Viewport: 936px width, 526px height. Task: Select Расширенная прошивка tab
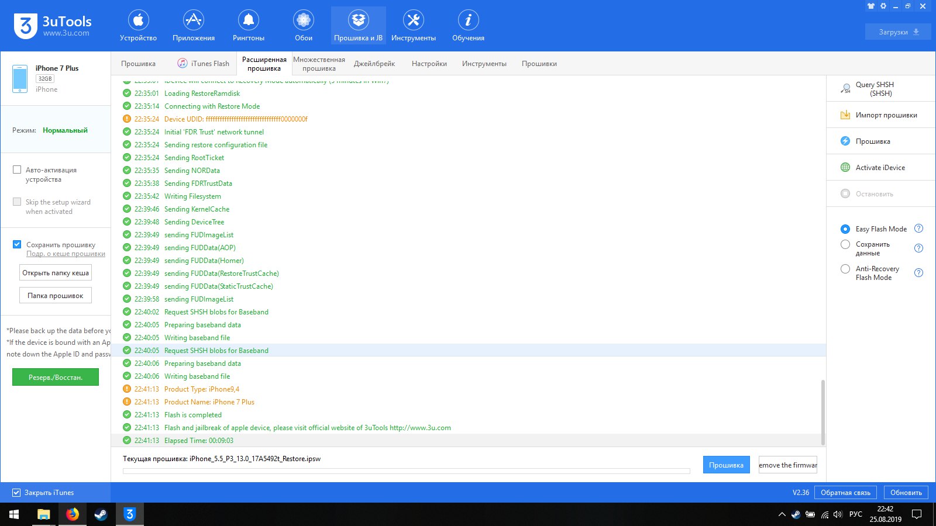click(264, 64)
